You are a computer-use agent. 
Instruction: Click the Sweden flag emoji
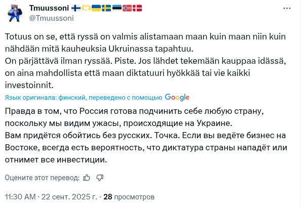click(106, 8)
